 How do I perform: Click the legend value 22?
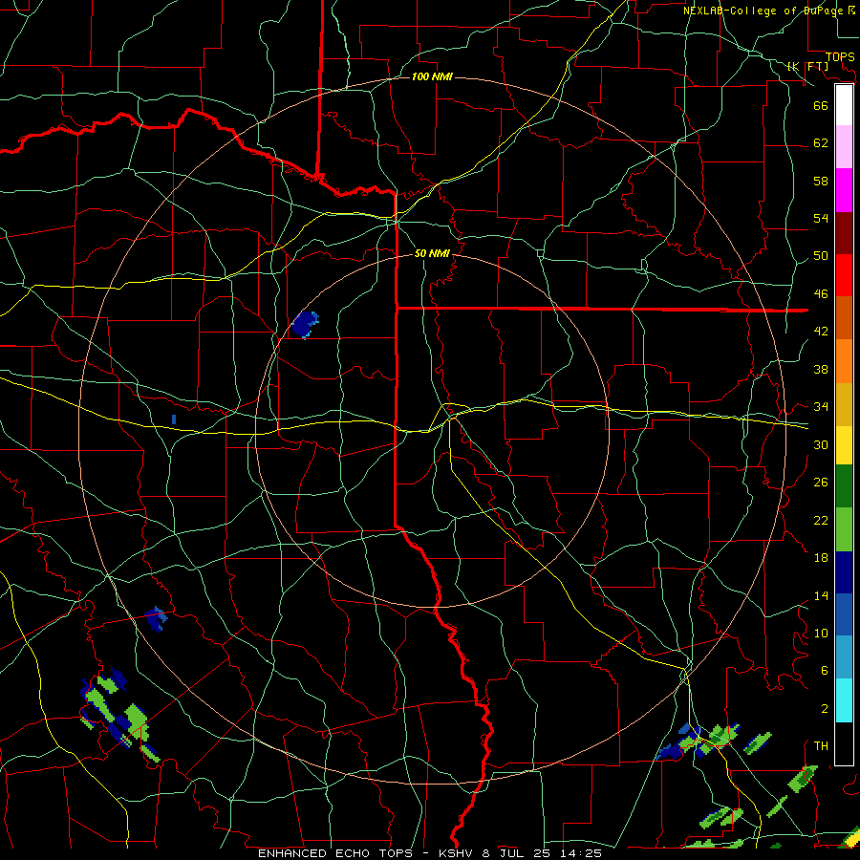tap(821, 520)
